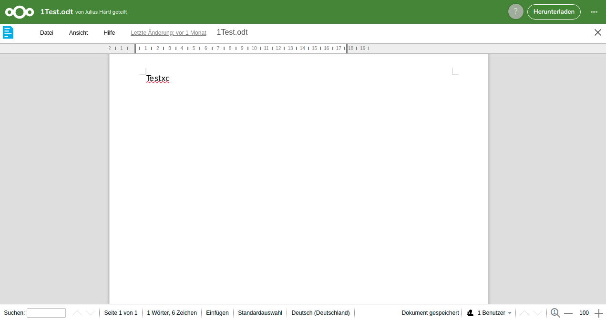Click Letzte Änderung: vor 1 Monat link
The width and height of the screenshot is (606, 321).
point(169,33)
